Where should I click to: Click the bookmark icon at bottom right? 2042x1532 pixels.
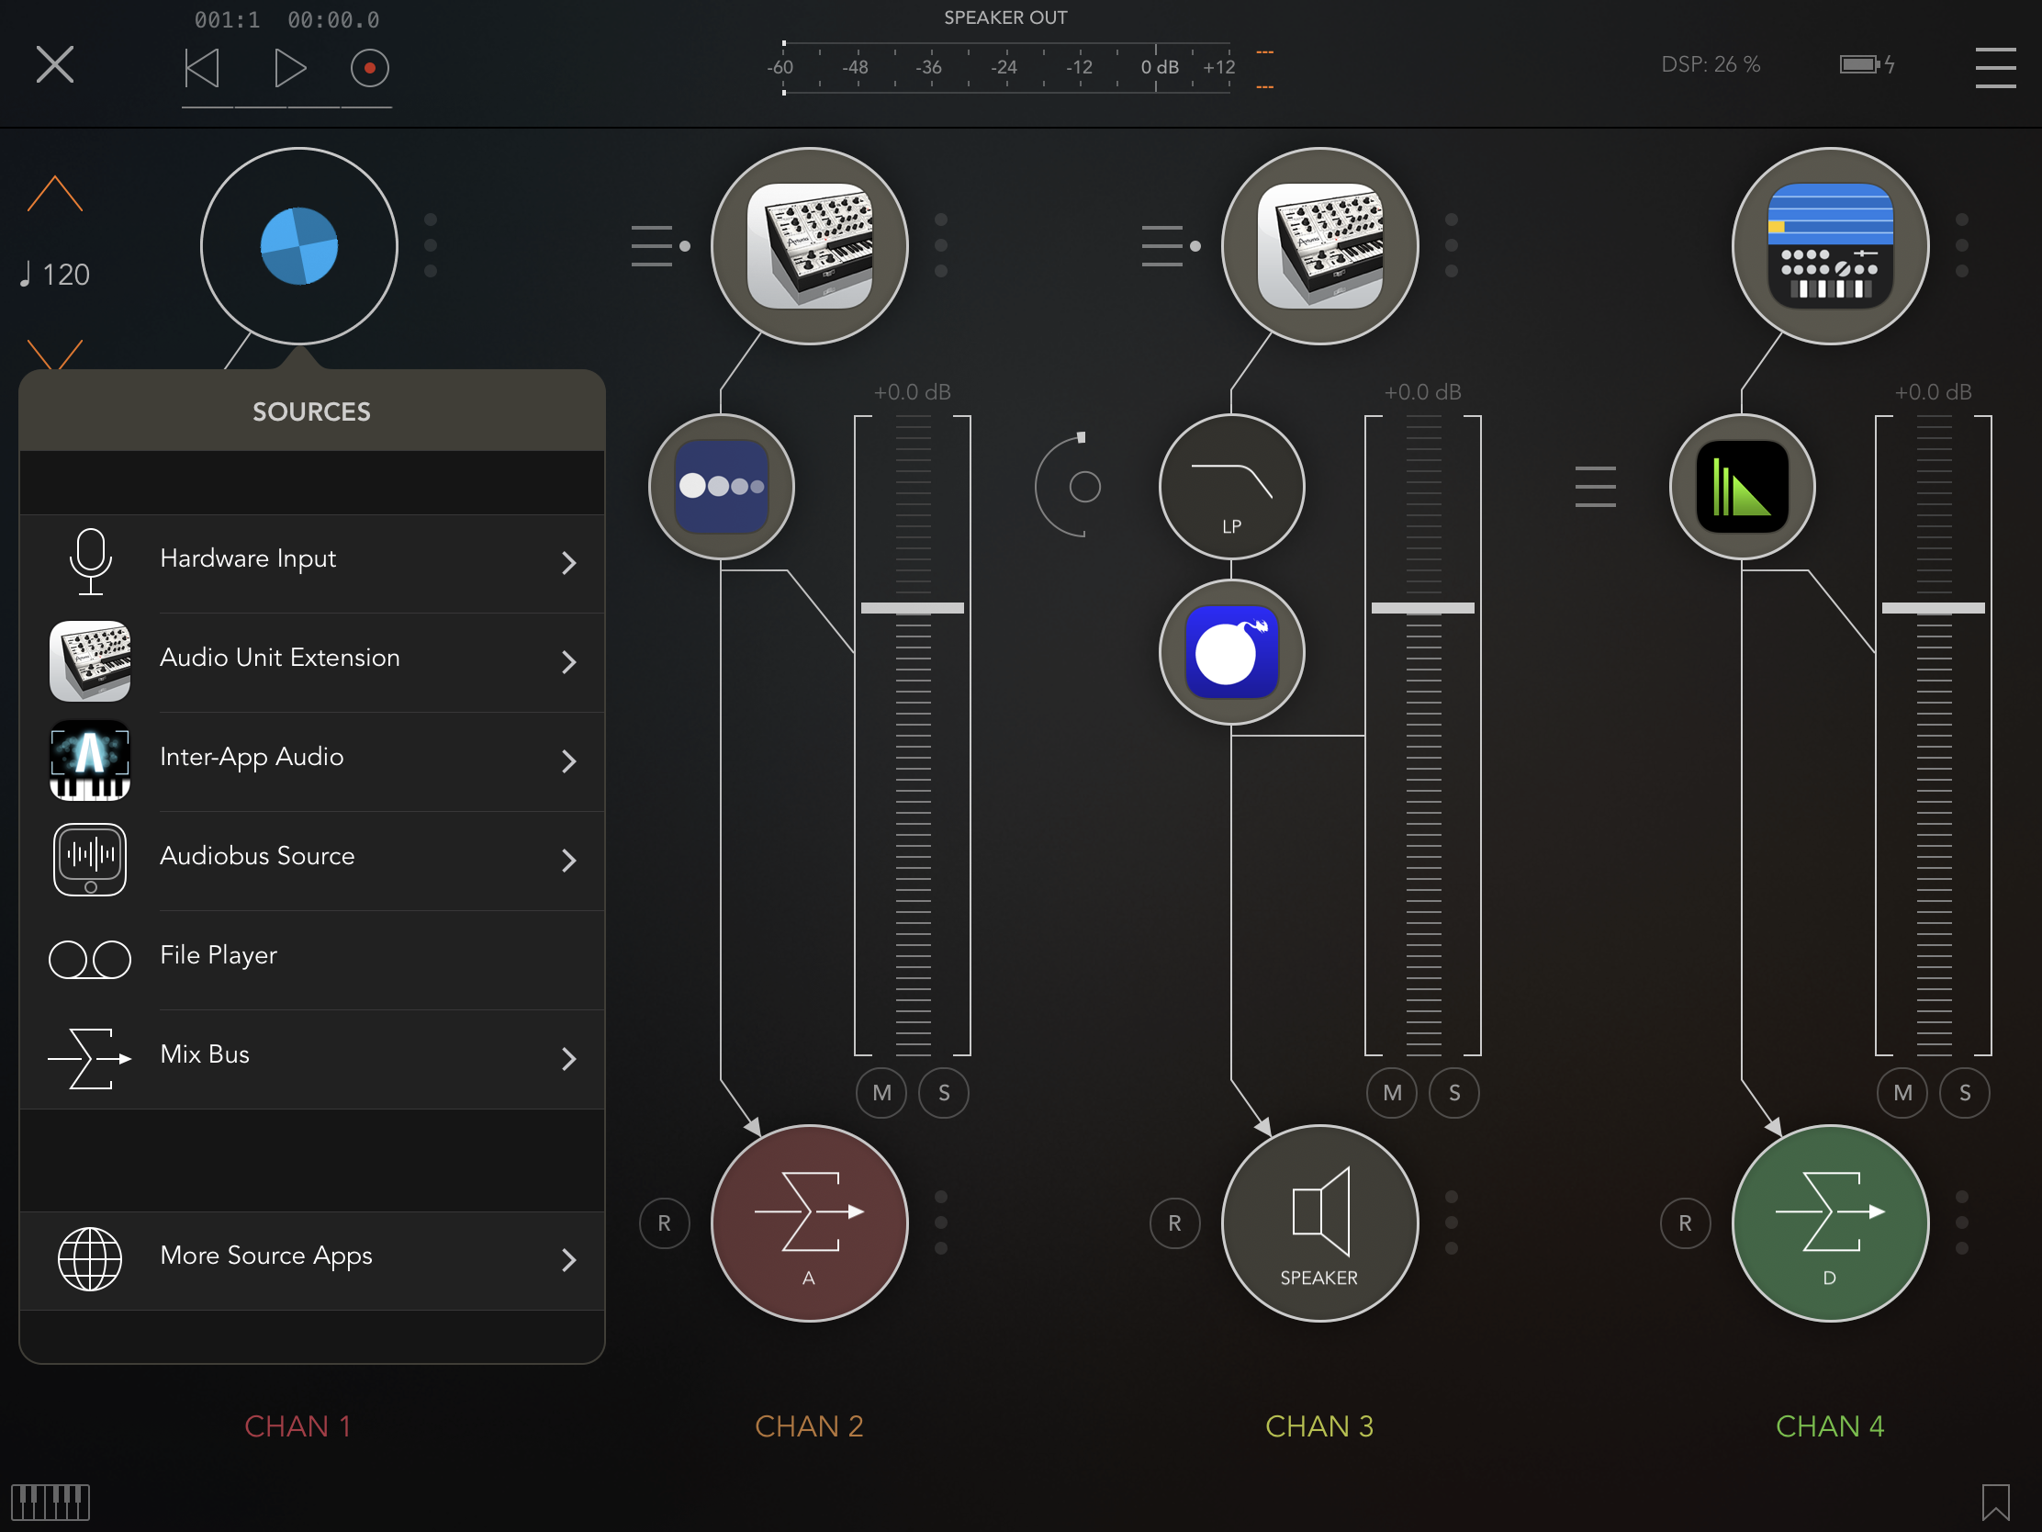[x=1994, y=1502]
